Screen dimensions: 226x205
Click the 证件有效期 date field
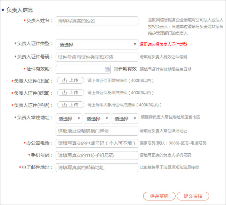pyautogui.click(x=83, y=69)
